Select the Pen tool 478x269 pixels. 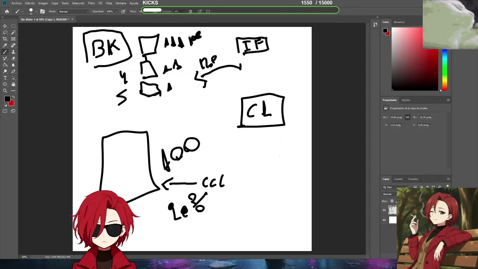(x=13, y=71)
